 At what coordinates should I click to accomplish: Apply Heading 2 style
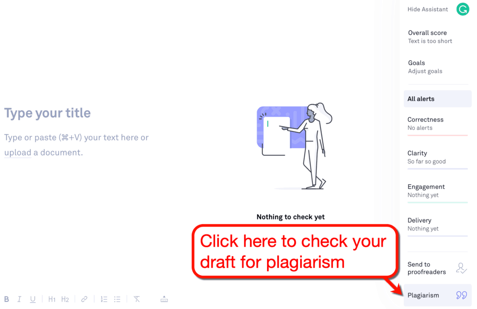click(65, 299)
